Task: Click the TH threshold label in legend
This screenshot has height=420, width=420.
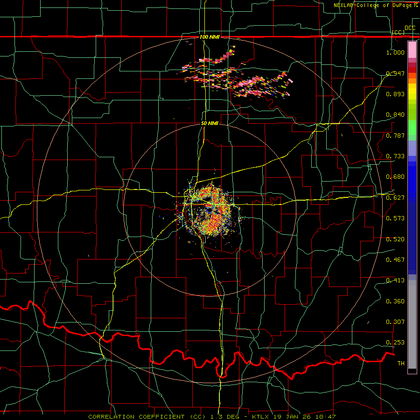Action: pyautogui.click(x=401, y=364)
